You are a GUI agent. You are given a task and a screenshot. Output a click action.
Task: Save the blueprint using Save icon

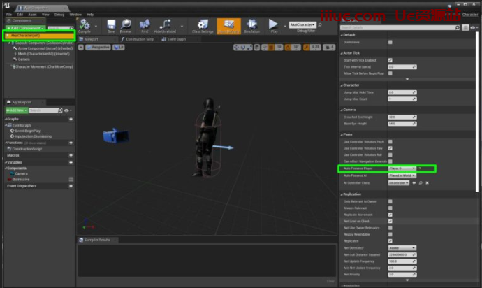pyautogui.click(x=111, y=27)
